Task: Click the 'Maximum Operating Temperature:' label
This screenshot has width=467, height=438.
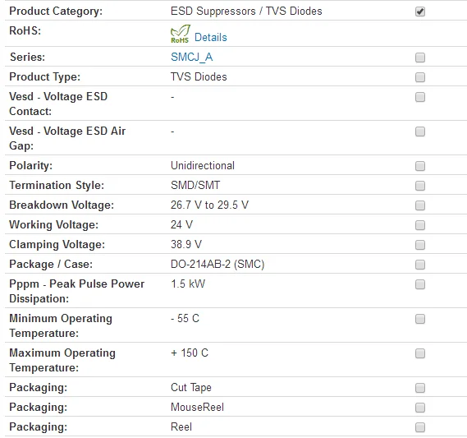Action: coord(62,360)
